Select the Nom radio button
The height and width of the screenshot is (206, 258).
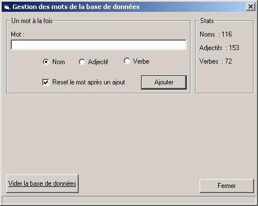tap(46, 62)
